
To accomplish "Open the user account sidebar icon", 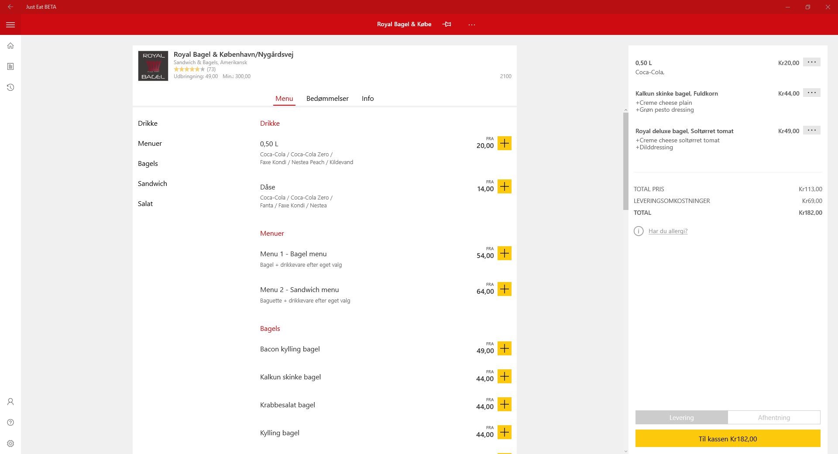I will 10,402.
